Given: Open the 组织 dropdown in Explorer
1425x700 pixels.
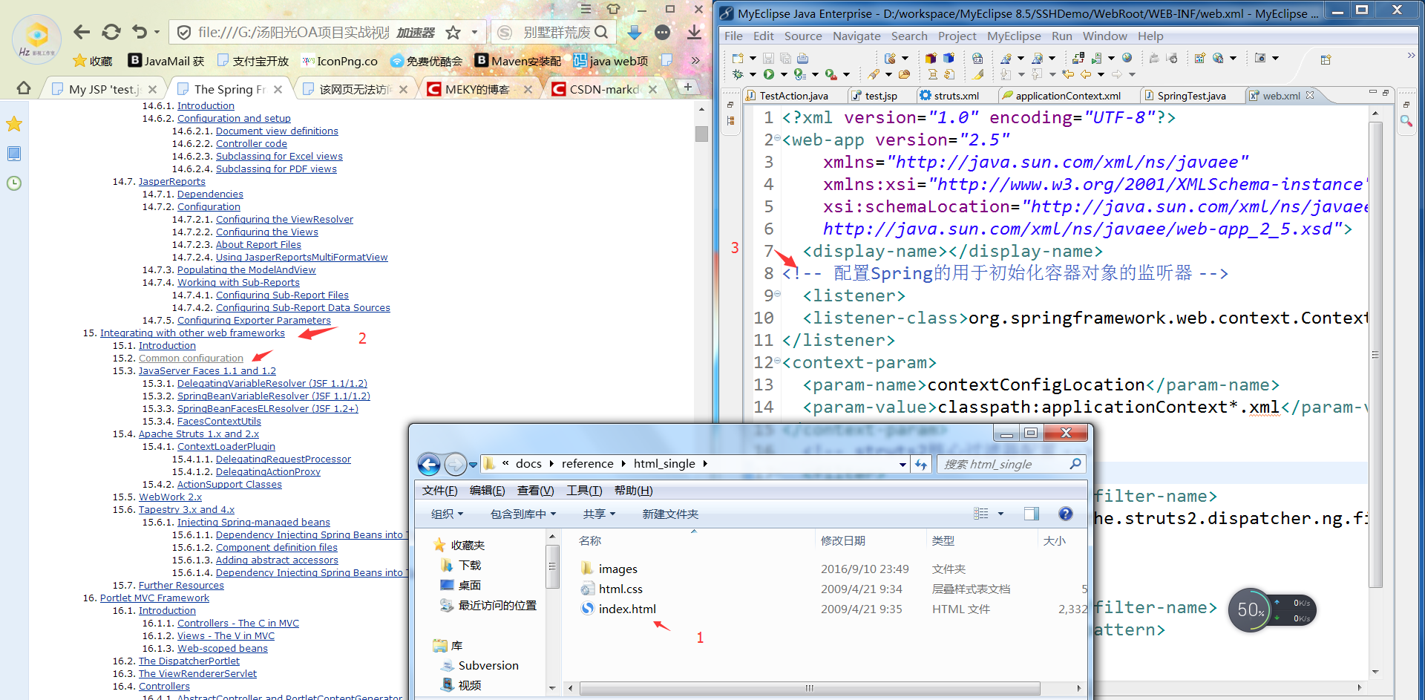Looking at the screenshot, I should tap(447, 514).
